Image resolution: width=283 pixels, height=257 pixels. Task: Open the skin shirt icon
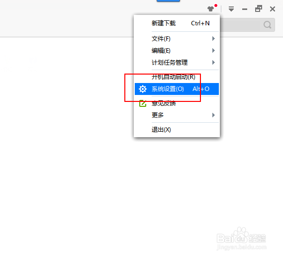[210, 8]
